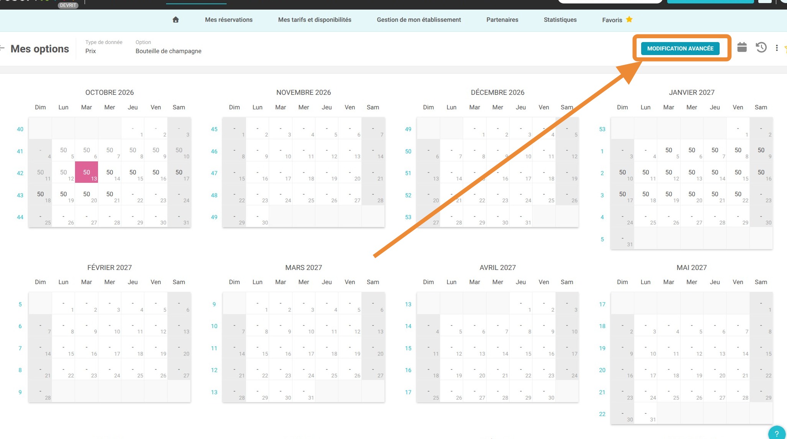Click the FÉVRIER 2027 month title
The image size is (787, 439).
[x=109, y=268]
